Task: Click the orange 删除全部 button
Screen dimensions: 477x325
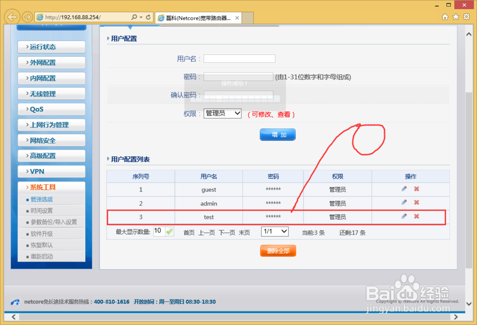Action: pos(278,251)
